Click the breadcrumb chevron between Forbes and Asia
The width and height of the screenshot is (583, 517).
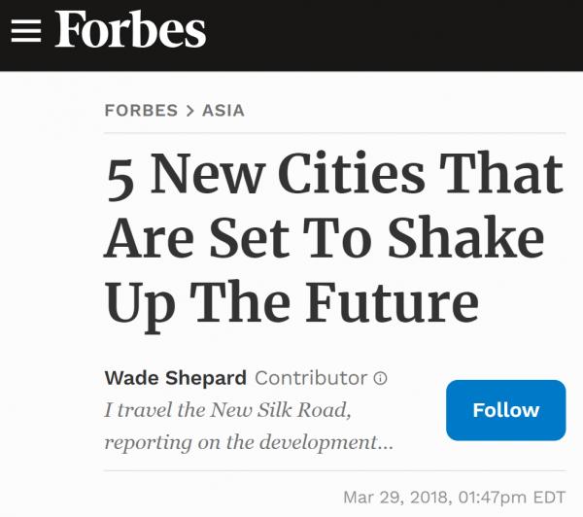click(x=189, y=111)
